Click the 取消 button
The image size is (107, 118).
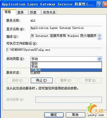point(75,115)
